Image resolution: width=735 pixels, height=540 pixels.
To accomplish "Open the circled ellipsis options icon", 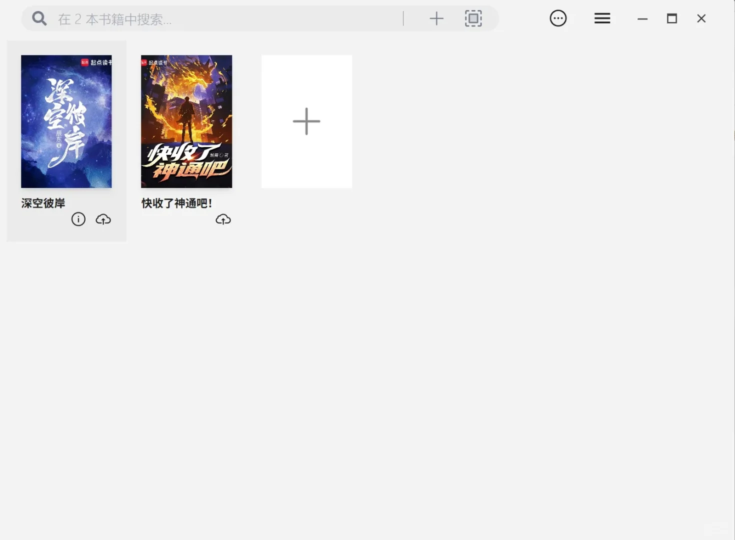I will point(558,18).
